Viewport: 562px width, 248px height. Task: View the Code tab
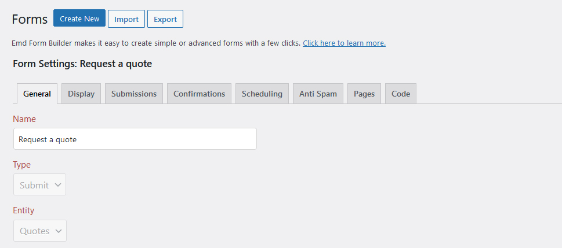tap(400, 94)
